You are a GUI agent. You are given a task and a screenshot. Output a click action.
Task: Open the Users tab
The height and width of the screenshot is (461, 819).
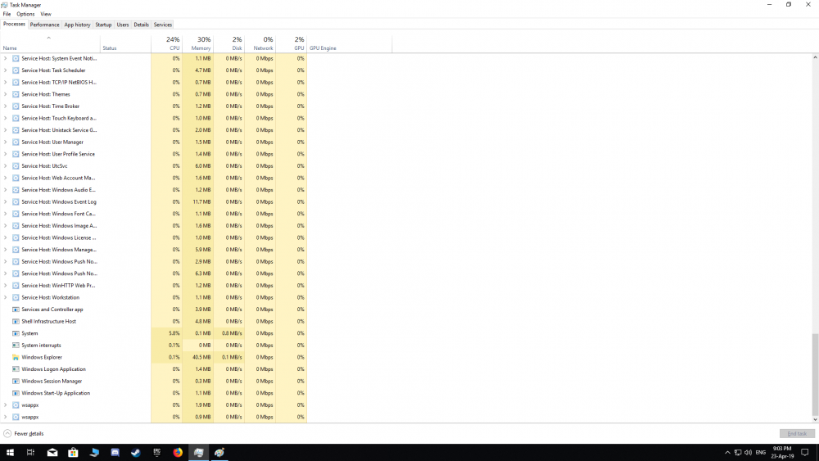123,25
